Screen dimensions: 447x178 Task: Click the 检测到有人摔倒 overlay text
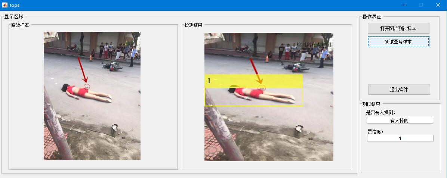[x=314, y=44]
